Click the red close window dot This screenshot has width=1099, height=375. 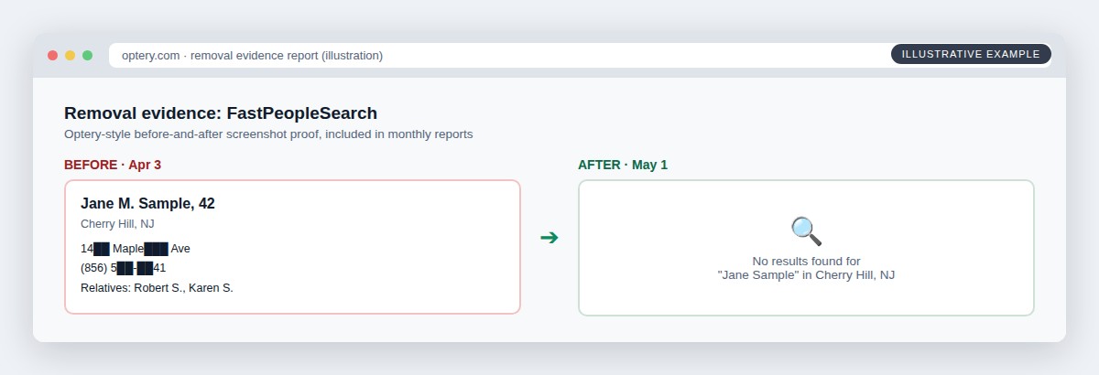pyautogui.click(x=52, y=55)
